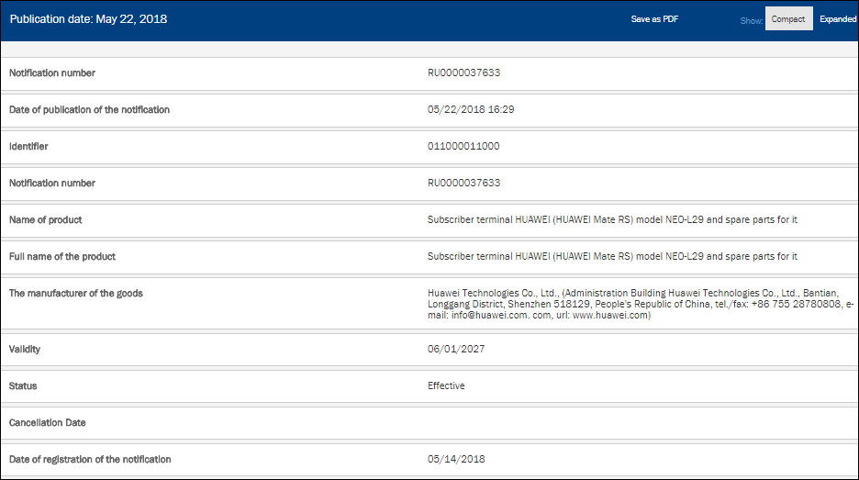
Task: Click the Effective status value
Action: coord(446,385)
